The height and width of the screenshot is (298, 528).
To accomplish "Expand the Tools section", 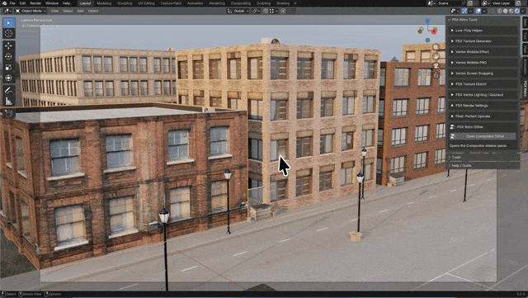I will point(483,158).
